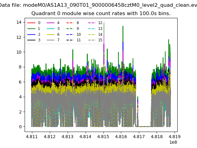The height and width of the screenshot is (148, 197).
Task: Click y-axis tick label 12
Action: coord(19,37)
